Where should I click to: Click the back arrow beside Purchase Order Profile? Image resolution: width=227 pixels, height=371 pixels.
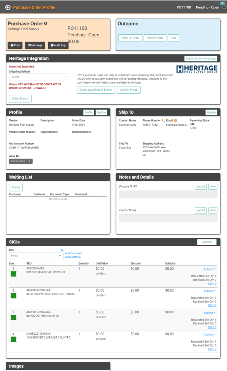coord(8,7)
